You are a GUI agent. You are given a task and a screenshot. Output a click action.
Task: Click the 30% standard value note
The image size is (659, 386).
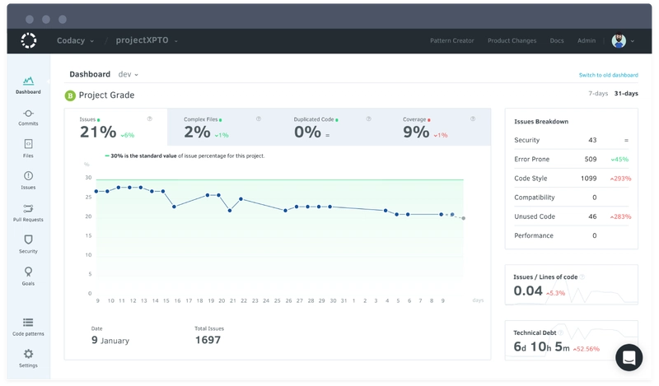[185, 156]
